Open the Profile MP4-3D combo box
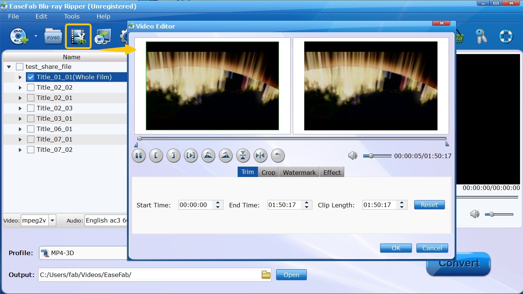Screen dimensions: 523x294 click(x=83, y=253)
